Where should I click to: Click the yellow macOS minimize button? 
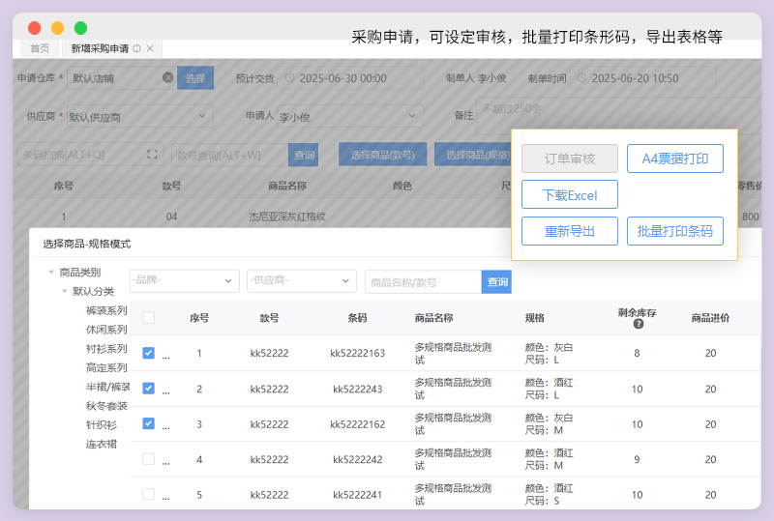coord(57,28)
